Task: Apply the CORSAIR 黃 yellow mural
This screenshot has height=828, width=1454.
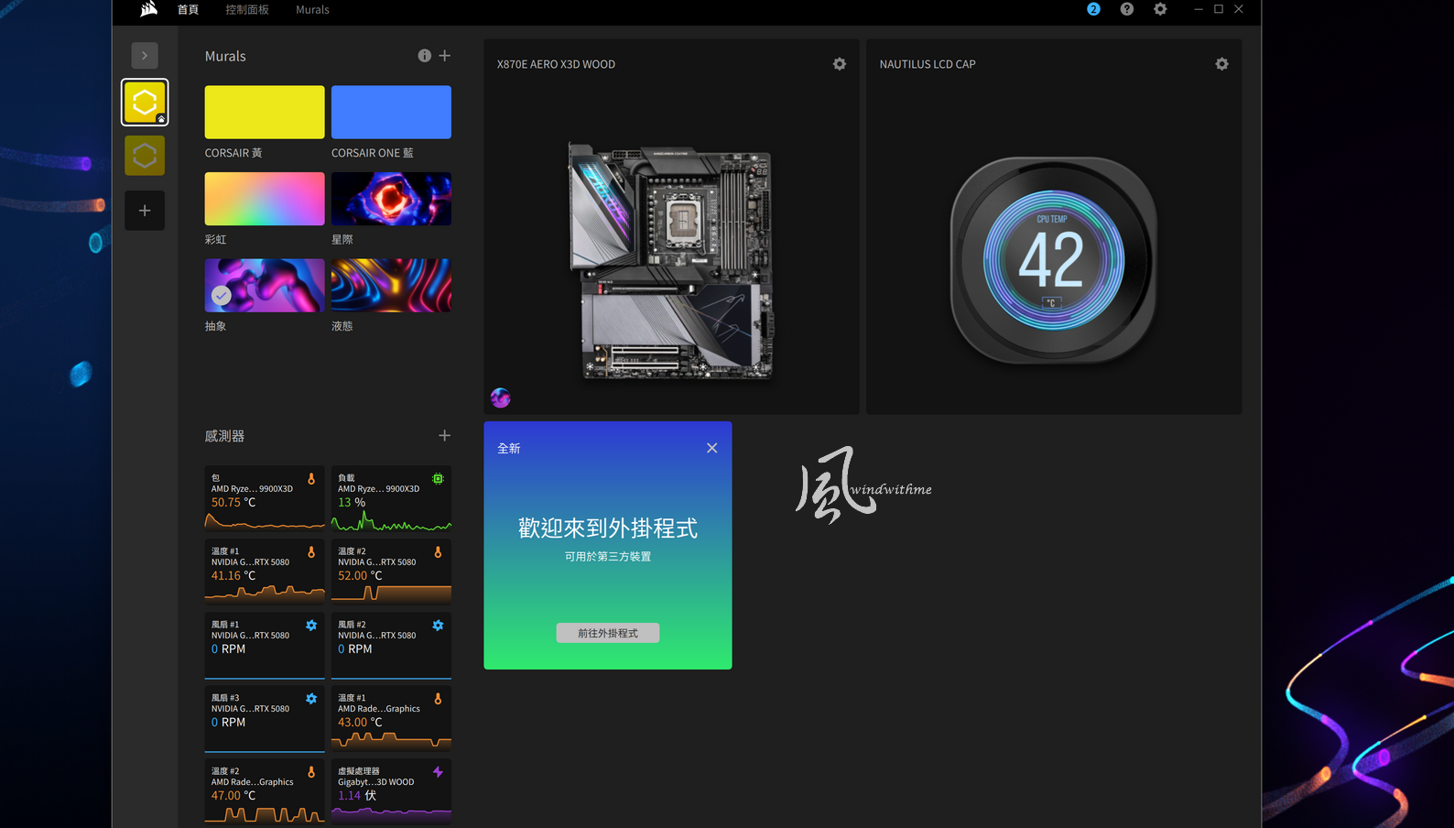Action: point(265,112)
